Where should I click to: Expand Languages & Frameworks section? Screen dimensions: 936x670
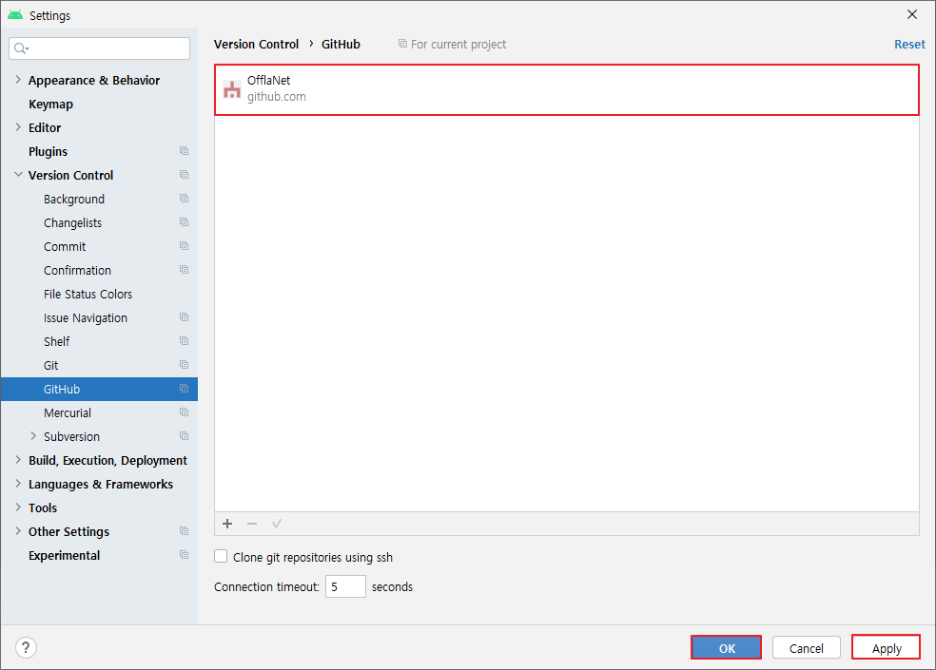coord(18,484)
